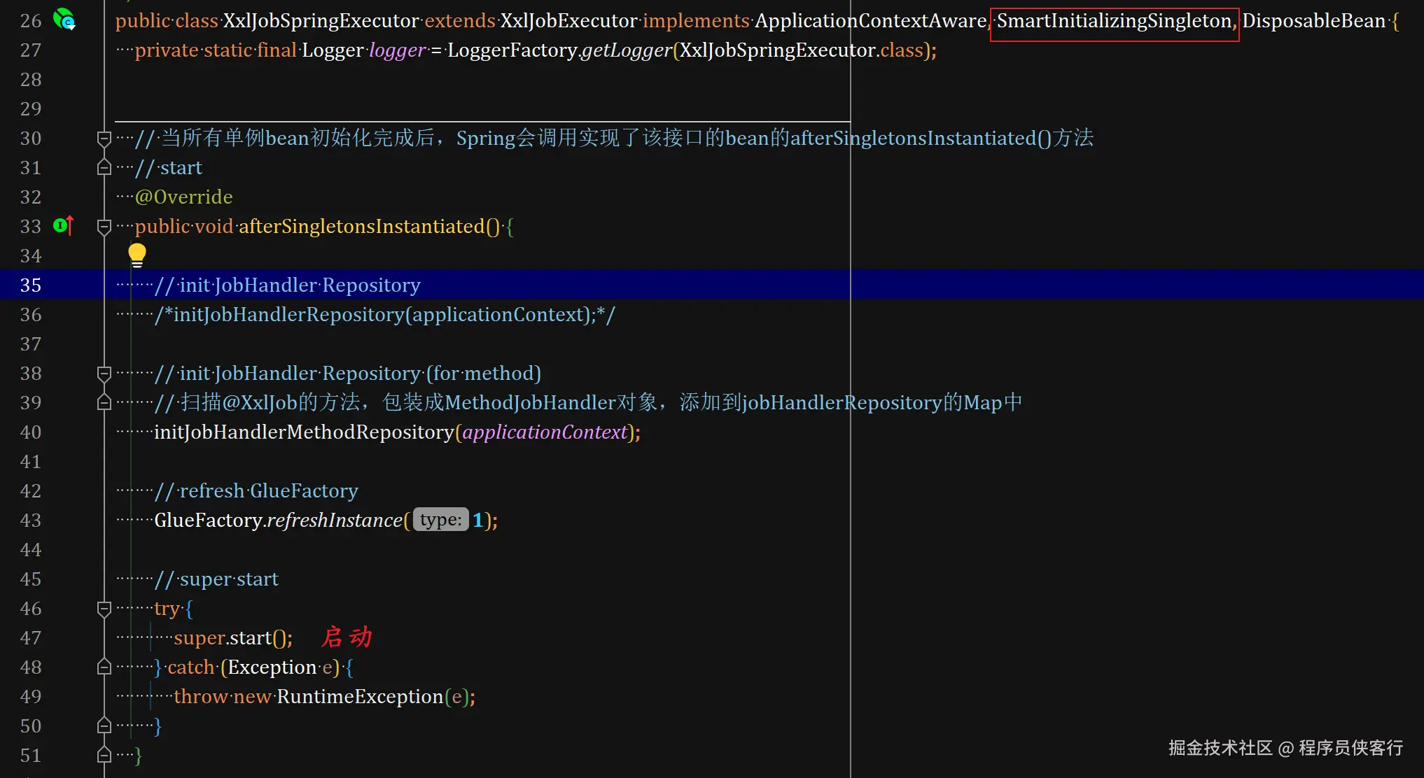Click the getLogger method call

pos(627,50)
